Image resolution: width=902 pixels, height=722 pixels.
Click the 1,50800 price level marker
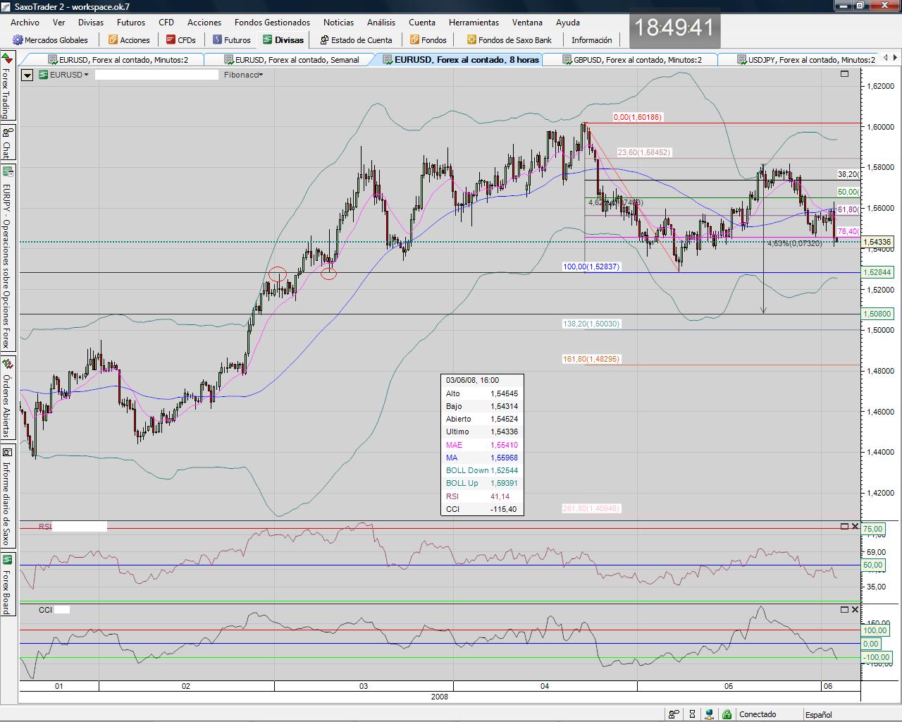[877, 314]
